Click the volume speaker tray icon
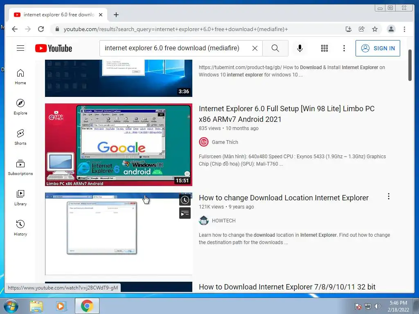Image resolution: width=419 pixels, height=314 pixels. point(378,306)
